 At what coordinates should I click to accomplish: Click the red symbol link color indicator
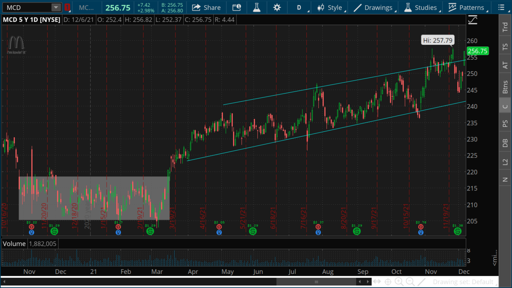[67, 7]
